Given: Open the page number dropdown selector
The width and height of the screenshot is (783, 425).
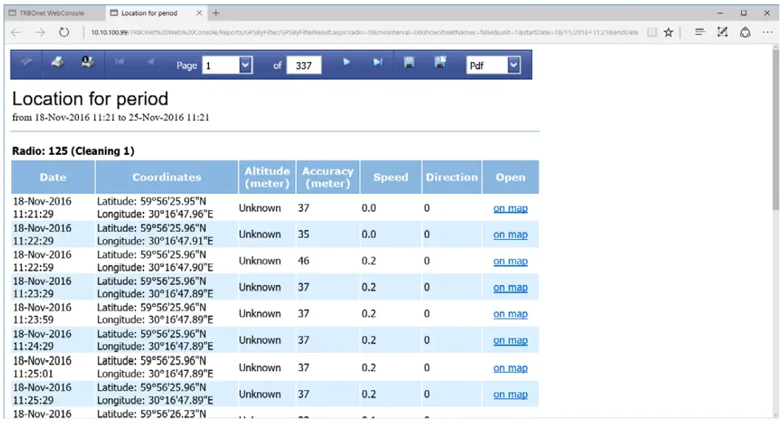Looking at the screenshot, I should [247, 65].
